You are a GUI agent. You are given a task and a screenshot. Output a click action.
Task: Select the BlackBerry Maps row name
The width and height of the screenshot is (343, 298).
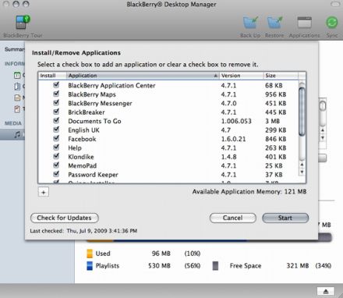point(92,94)
